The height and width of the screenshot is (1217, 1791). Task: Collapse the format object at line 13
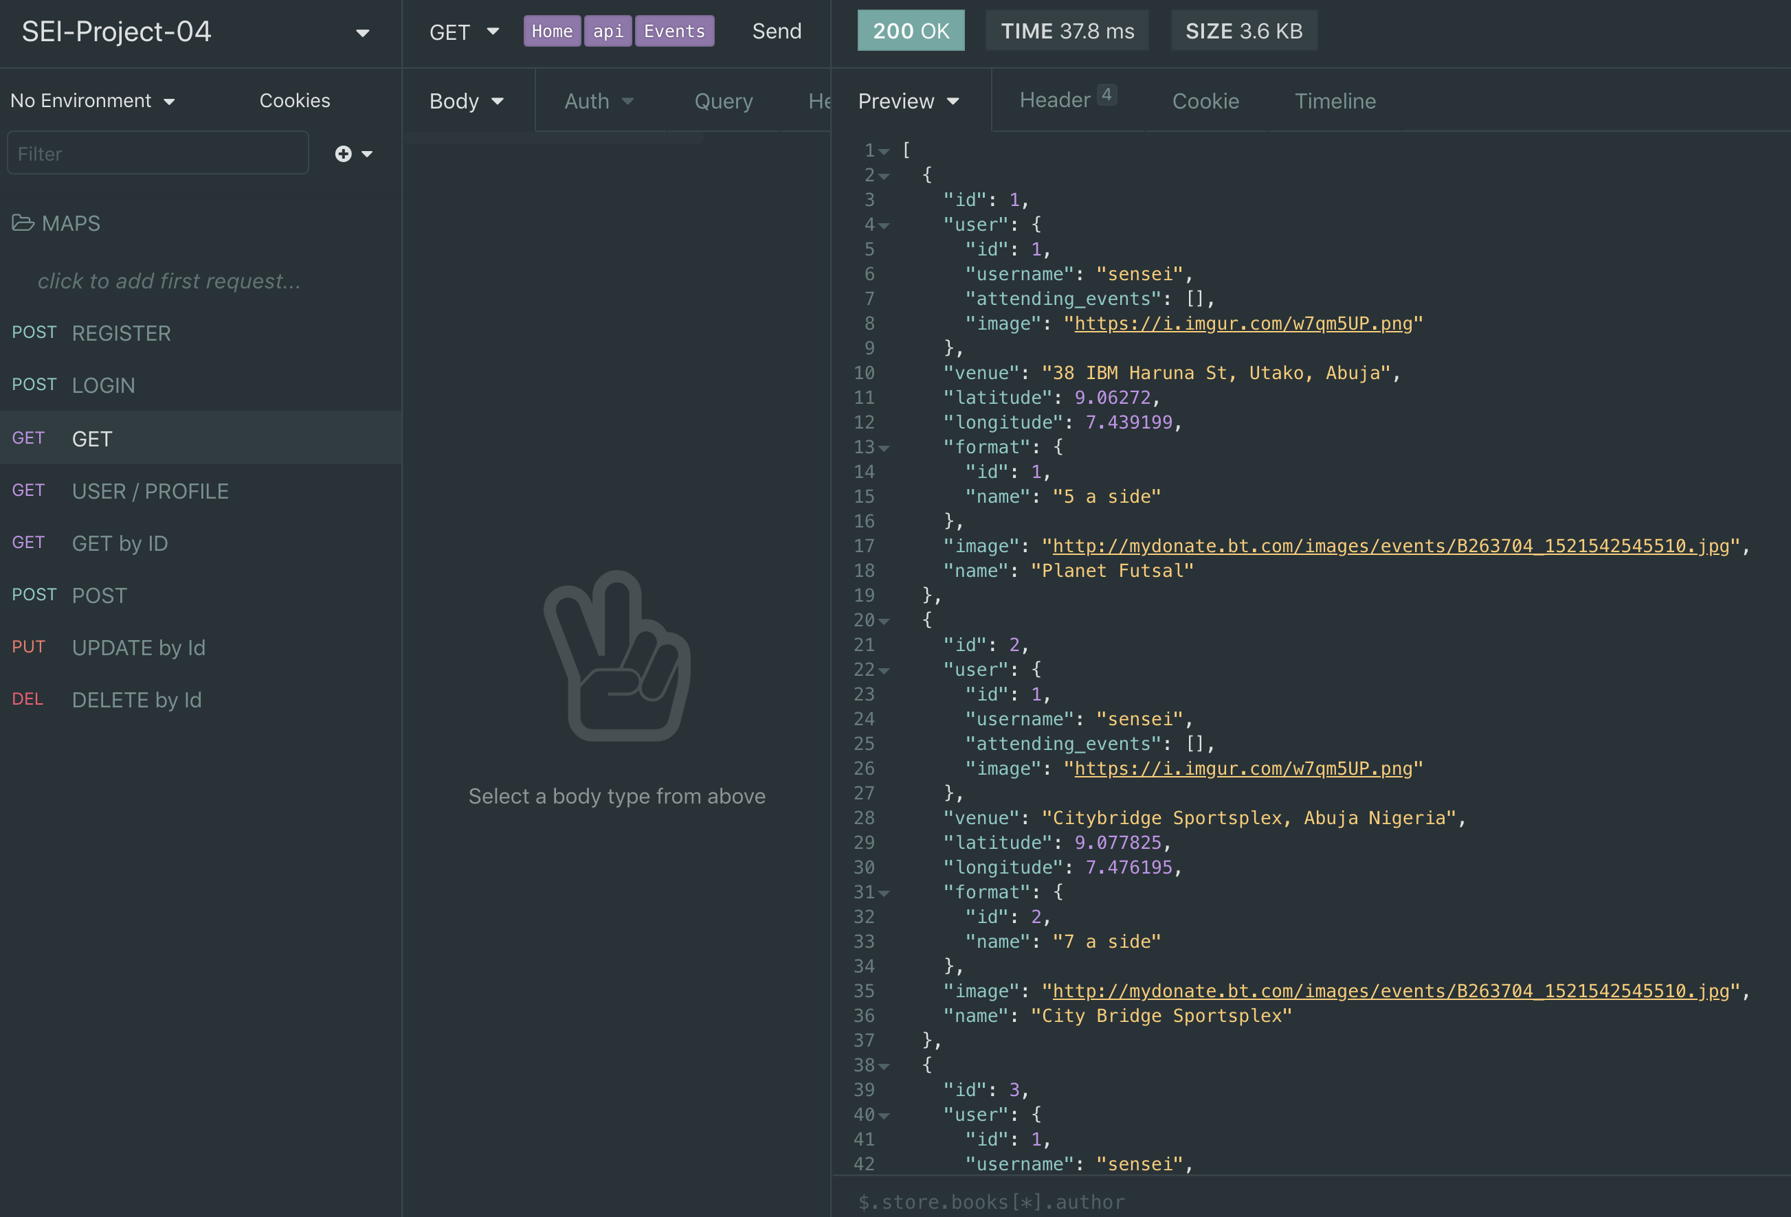coord(884,448)
